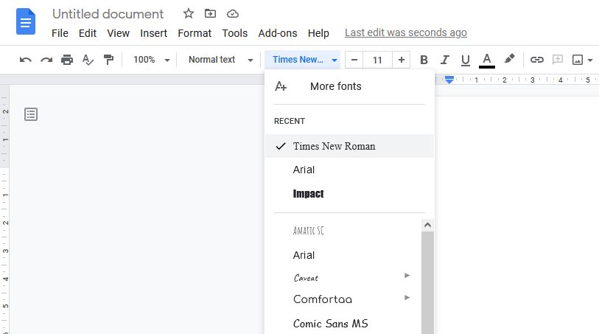Check cloud document status icon
Screen dimensions: 599x334
point(233,14)
